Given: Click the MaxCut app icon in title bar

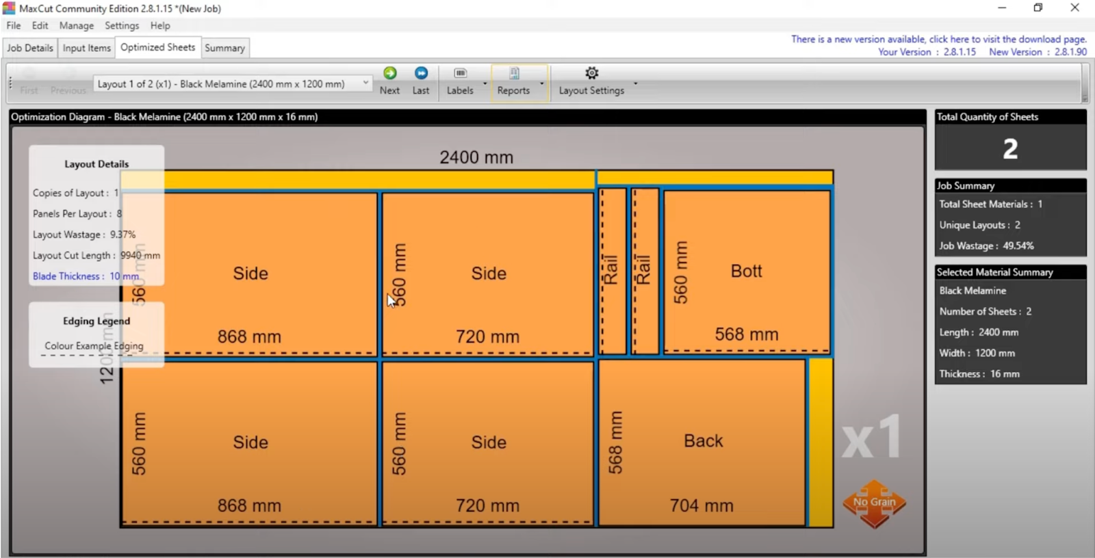Looking at the screenshot, I should click(x=9, y=8).
